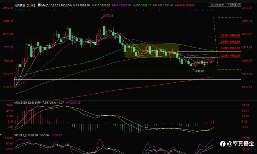Click the KDJ(9,3,3) indicator title
This screenshot has width=257, height=154.
click(x=21, y=135)
